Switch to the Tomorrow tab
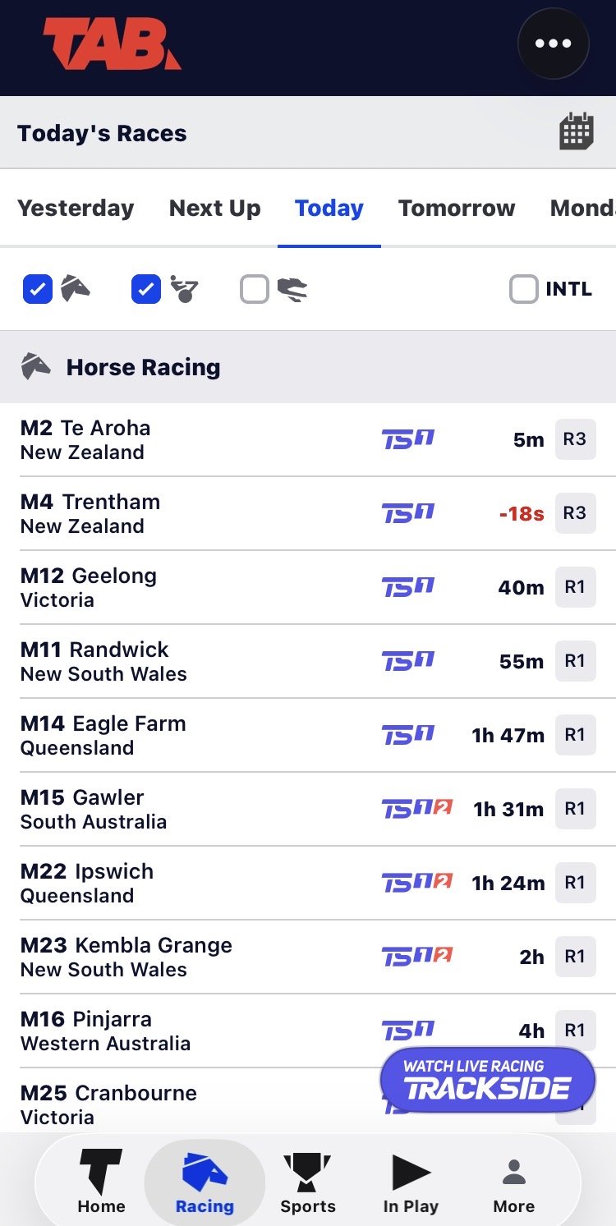Image resolution: width=616 pixels, height=1226 pixels. pyautogui.click(x=457, y=209)
